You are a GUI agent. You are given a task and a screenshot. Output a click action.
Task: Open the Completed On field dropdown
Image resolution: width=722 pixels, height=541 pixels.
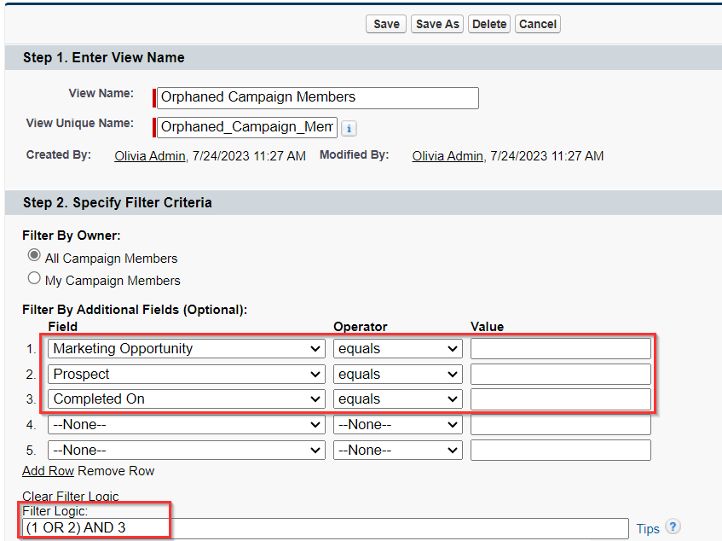pos(187,399)
